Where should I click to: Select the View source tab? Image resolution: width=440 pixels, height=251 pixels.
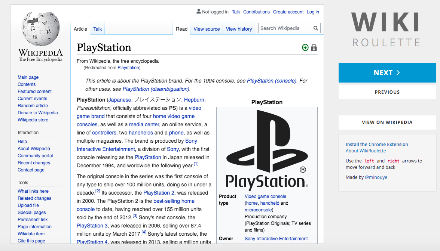pos(207,29)
